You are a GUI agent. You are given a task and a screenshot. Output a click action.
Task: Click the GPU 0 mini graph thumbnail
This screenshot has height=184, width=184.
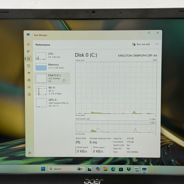tap(42, 103)
